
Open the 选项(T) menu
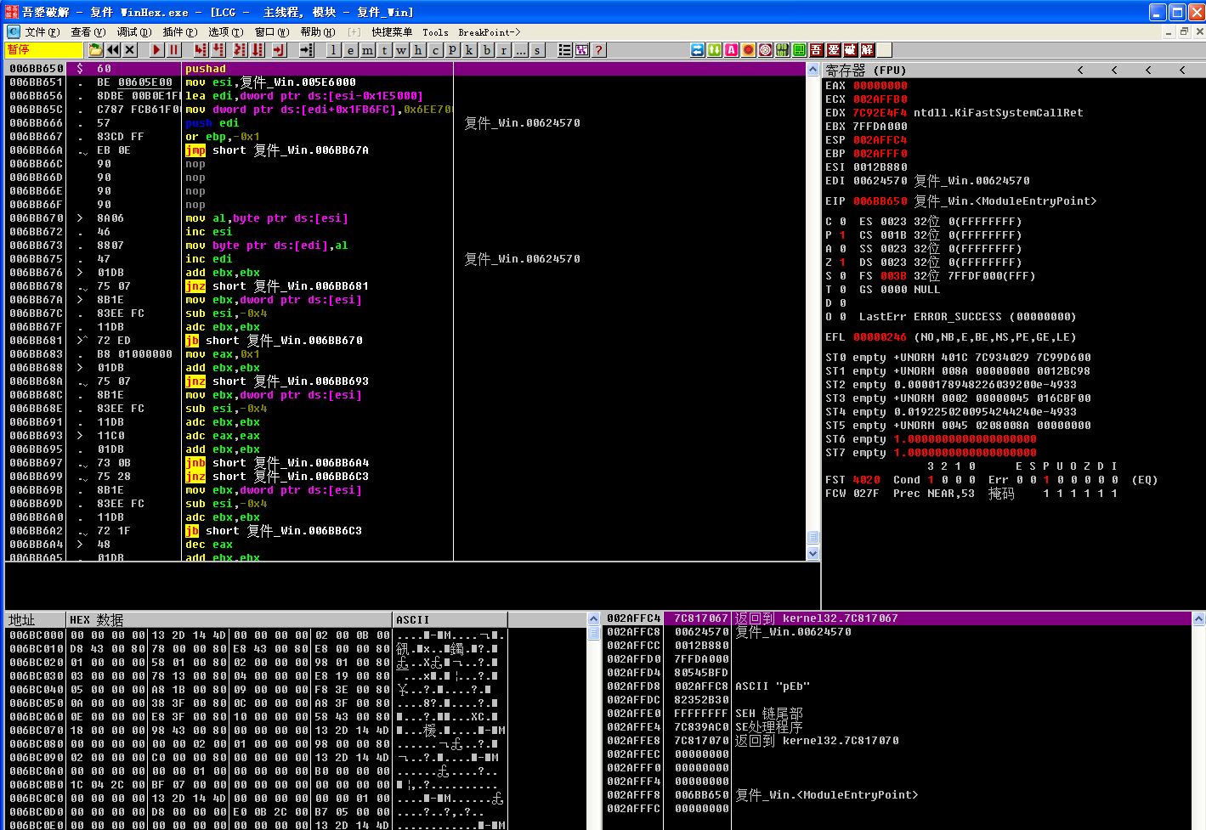(x=225, y=32)
